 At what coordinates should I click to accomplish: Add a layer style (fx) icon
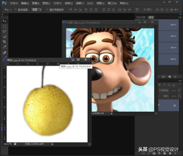[149, 153]
